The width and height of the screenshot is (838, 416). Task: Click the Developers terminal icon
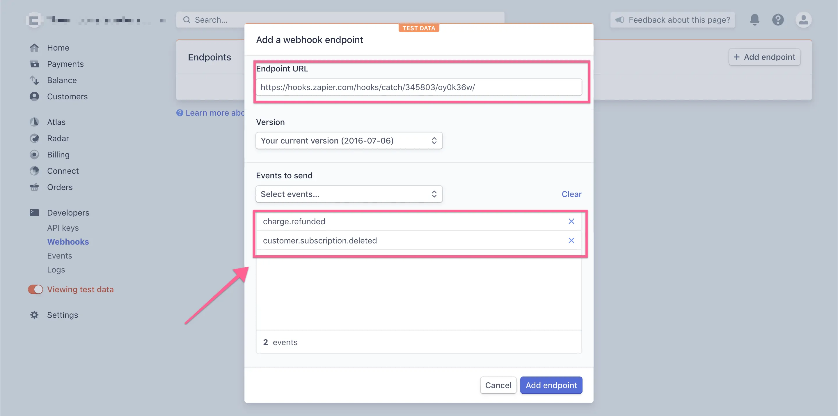(34, 213)
